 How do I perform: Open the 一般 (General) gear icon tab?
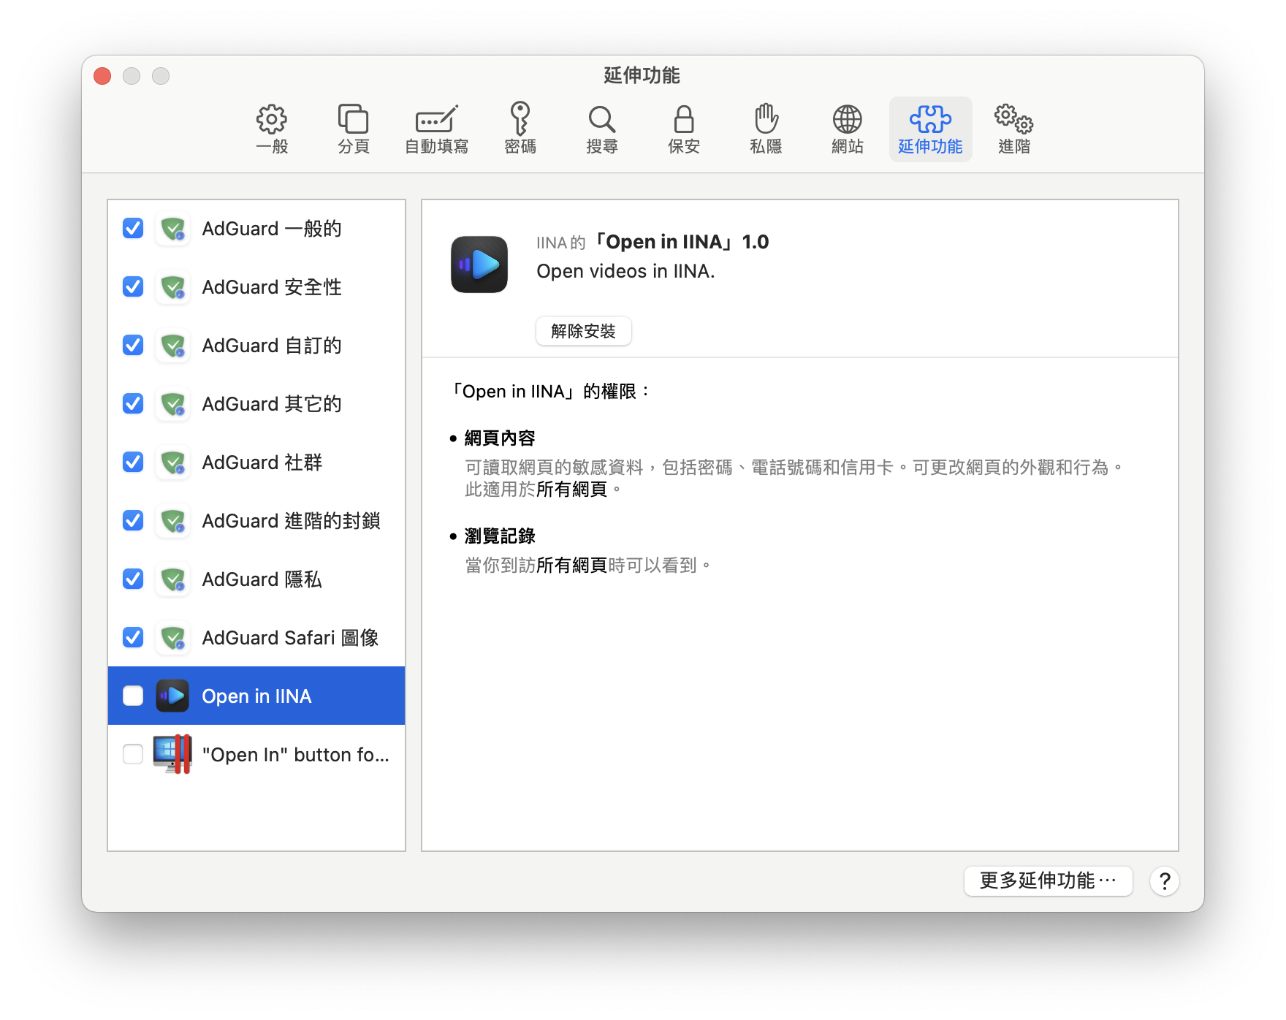coord(272,129)
